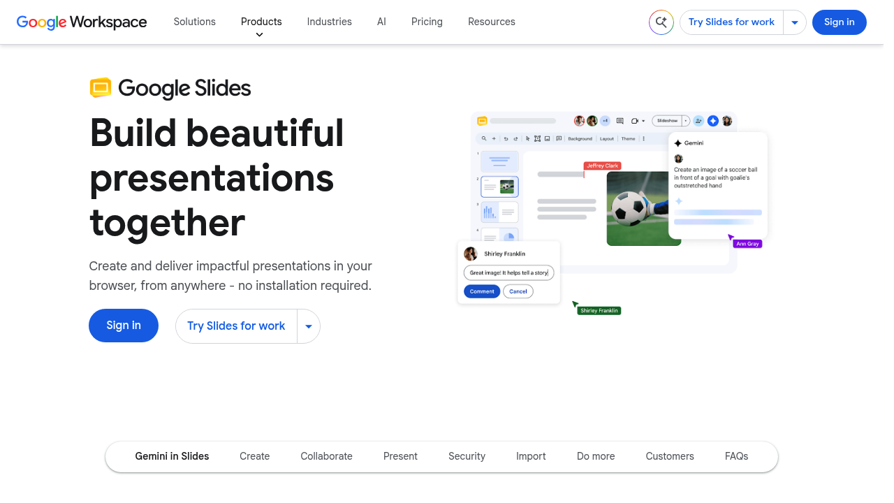Image resolution: width=894 pixels, height=503 pixels.
Task: Click Try Slides for work beneath the headline
Action: 236,326
